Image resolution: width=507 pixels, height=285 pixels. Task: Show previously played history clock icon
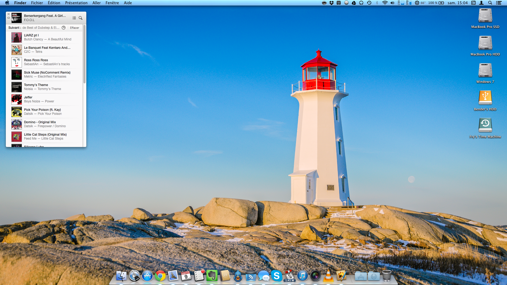(x=64, y=28)
